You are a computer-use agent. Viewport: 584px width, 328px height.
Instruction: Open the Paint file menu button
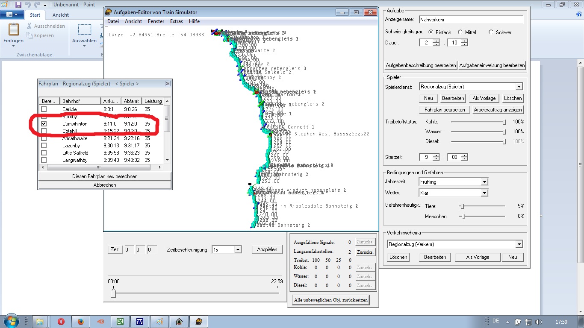click(x=12, y=15)
